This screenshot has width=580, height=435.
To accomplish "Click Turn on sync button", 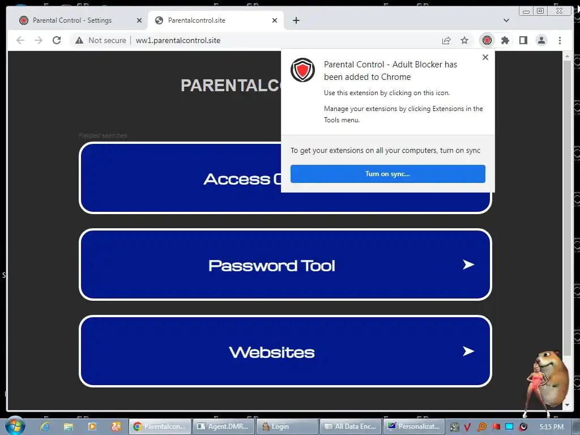I will click(x=387, y=174).
